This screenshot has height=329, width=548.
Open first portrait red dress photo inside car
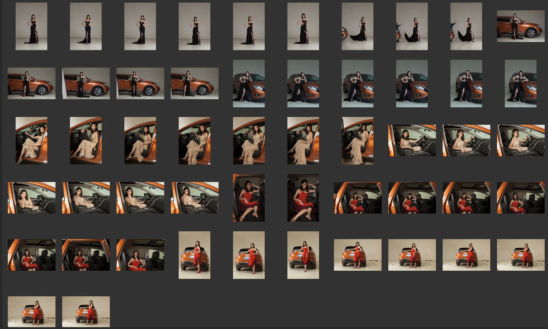click(x=249, y=198)
